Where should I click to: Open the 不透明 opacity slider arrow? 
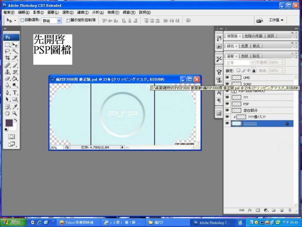(283, 62)
